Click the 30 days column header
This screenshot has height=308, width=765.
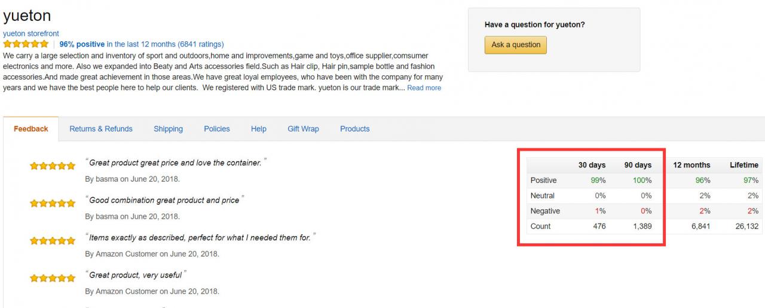point(592,165)
